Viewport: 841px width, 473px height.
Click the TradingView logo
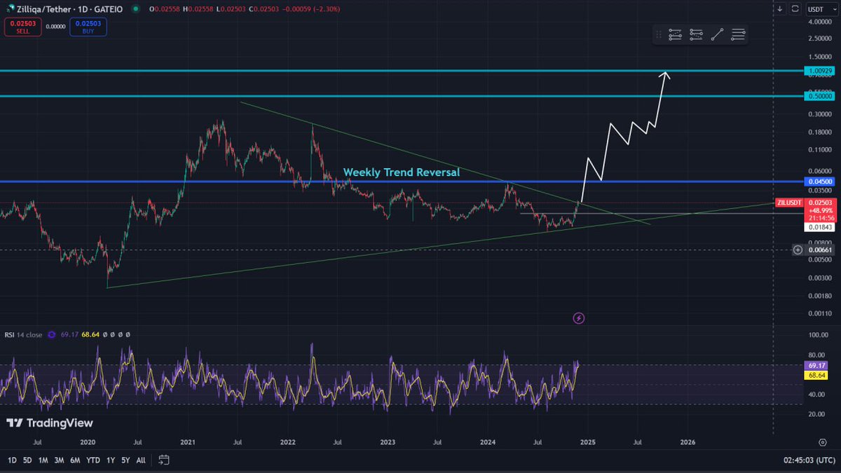(49, 423)
